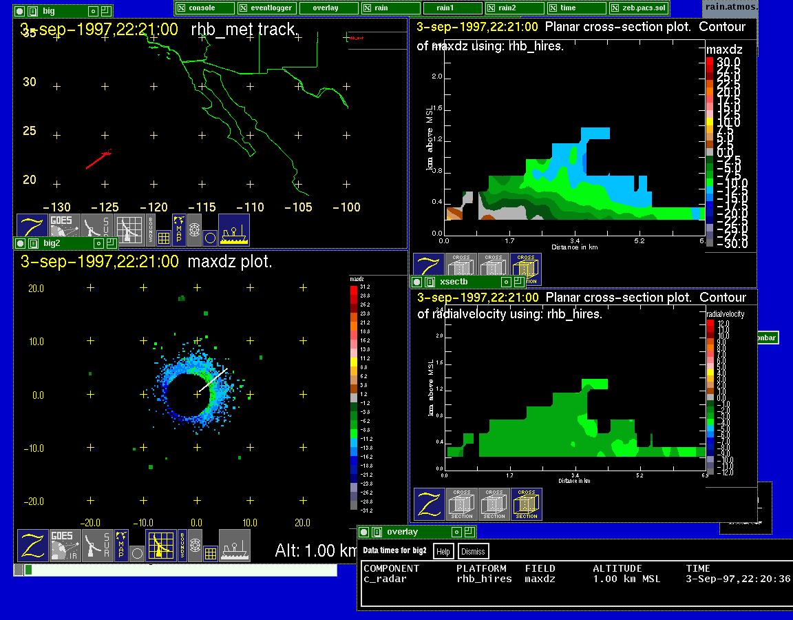Select the rain1 item in top bar
Image resolution: width=793 pixels, height=620 pixels.
(451, 8)
